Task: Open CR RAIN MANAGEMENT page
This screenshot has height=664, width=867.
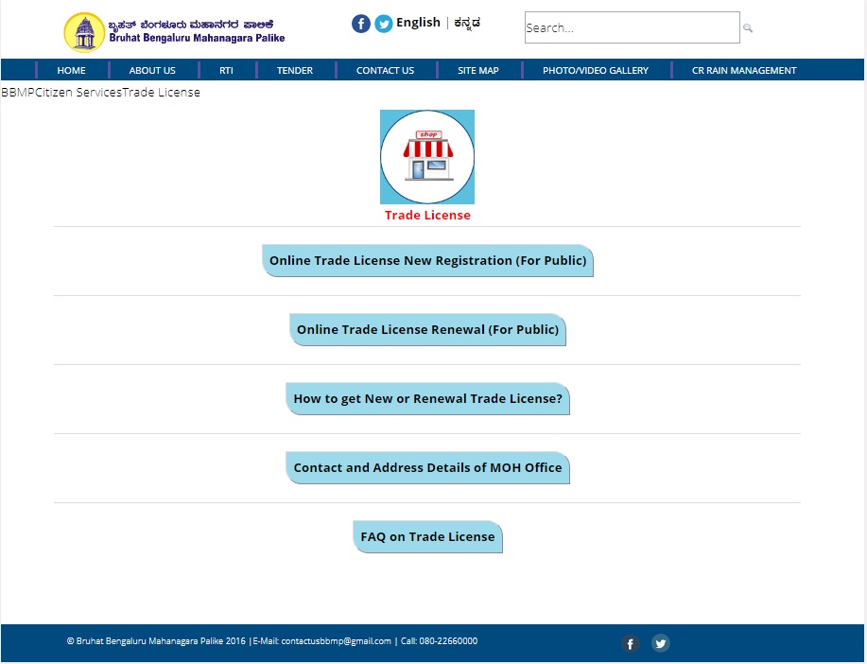Action: coord(743,70)
